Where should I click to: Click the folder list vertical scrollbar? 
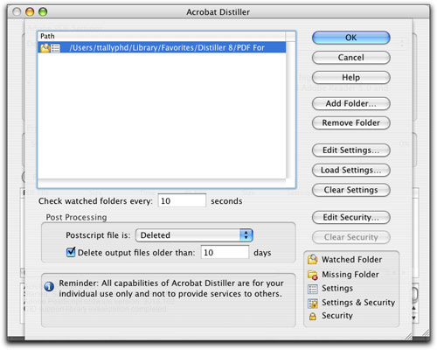[x=290, y=109]
